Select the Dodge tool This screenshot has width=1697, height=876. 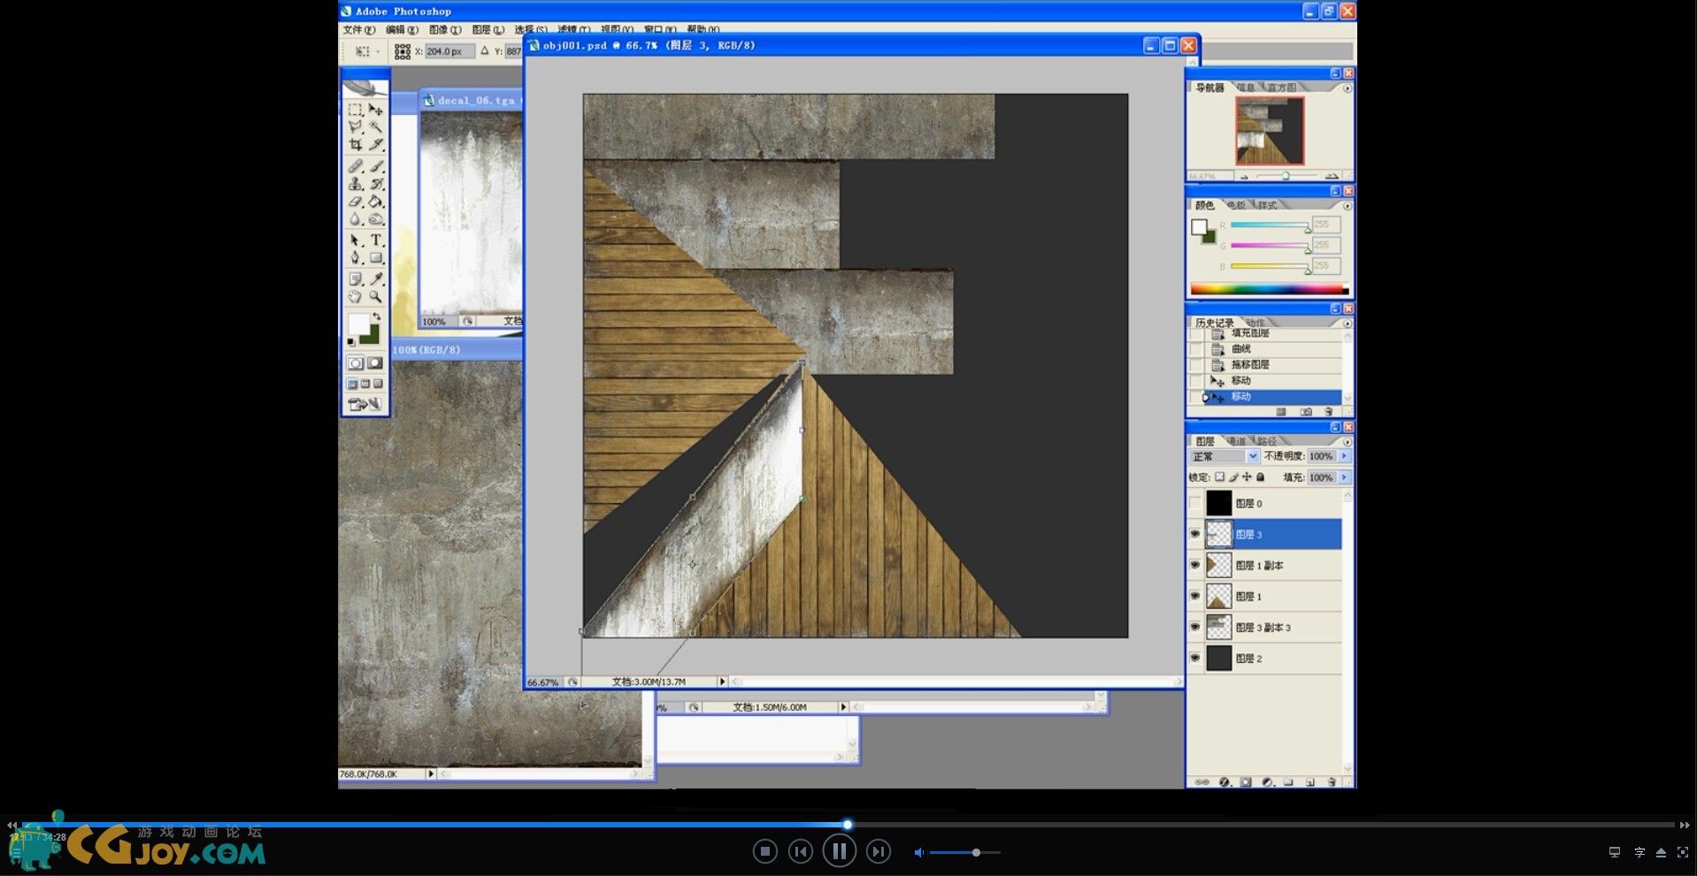(x=376, y=219)
